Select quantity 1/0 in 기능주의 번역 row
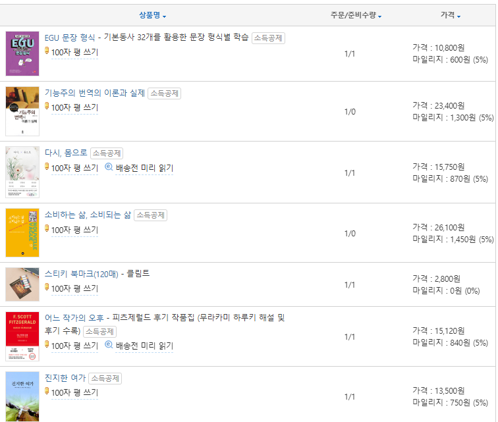The width and height of the screenshot is (498, 422). point(350,112)
